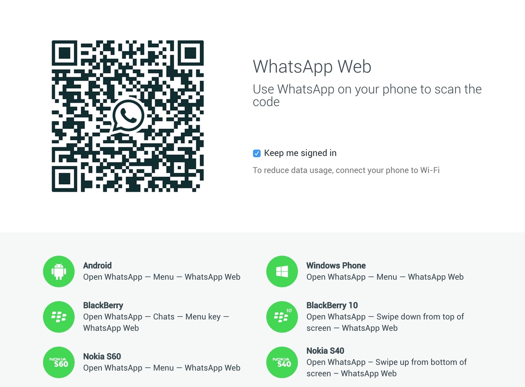Click the Nokia S40 green icon
The width and height of the screenshot is (525, 387).
coord(282,362)
